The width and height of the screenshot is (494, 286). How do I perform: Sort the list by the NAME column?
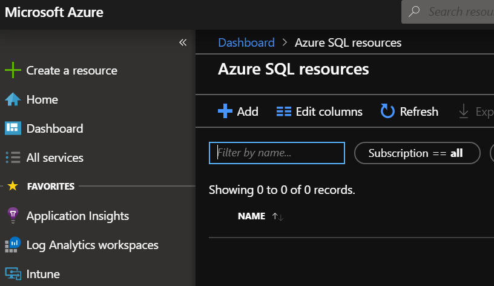(x=251, y=216)
